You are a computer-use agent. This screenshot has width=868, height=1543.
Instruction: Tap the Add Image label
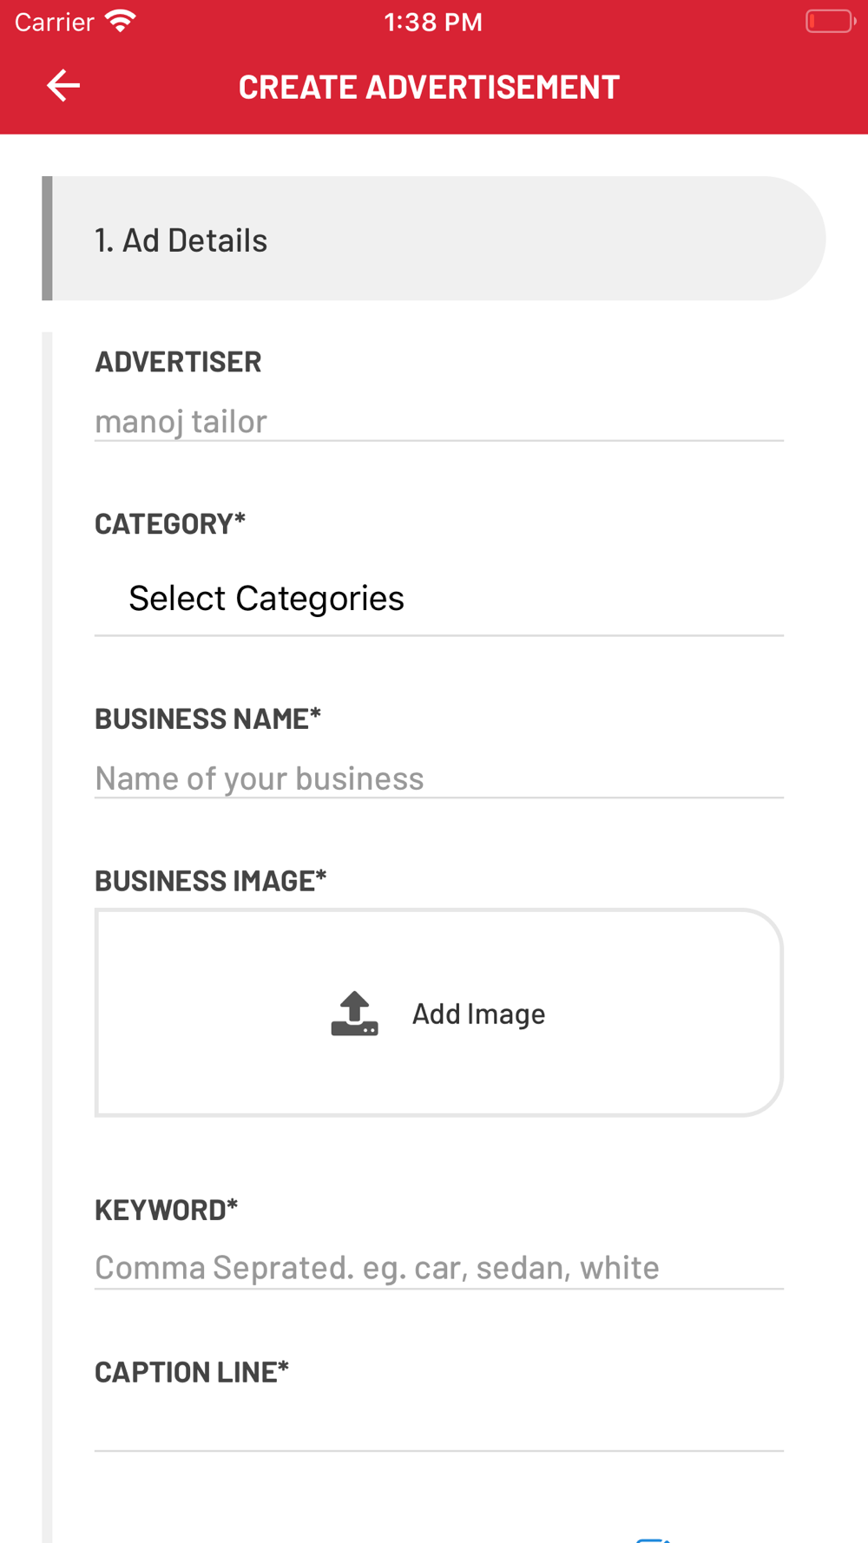(478, 1014)
